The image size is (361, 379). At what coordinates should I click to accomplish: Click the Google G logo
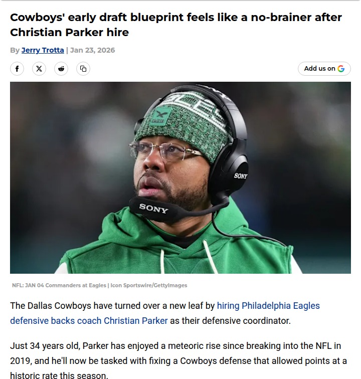[341, 69]
